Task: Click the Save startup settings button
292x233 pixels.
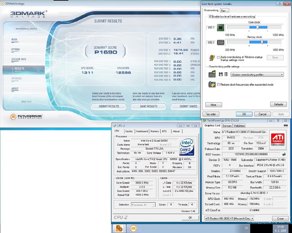Action: click(x=275, y=58)
